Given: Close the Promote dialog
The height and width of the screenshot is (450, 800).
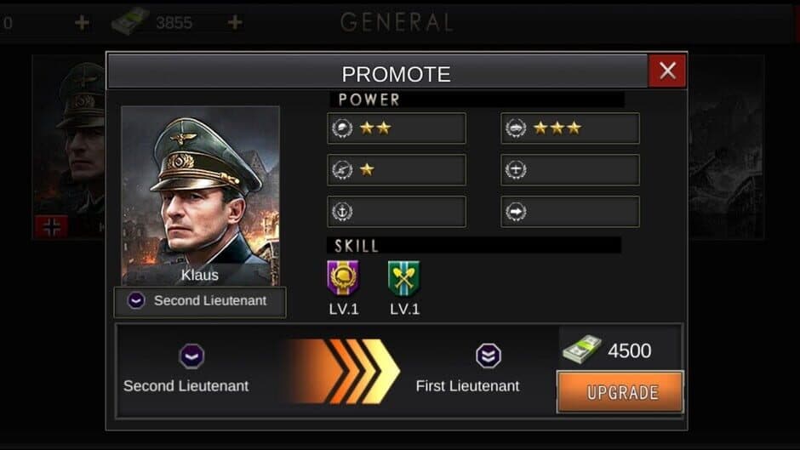Looking at the screenshot, I should pos(667,71).
